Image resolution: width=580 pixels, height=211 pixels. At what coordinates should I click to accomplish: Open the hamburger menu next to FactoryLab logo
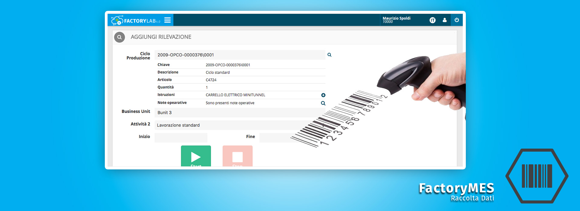click(167, 20)
